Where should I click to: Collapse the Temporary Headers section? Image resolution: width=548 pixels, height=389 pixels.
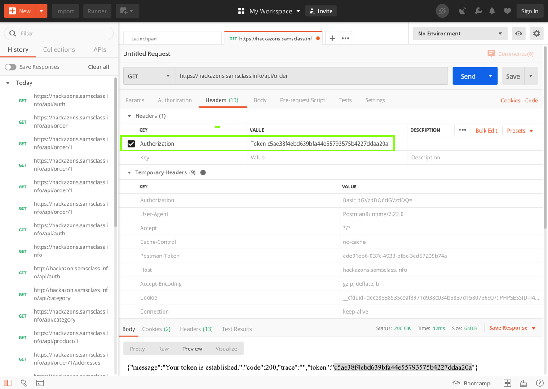129,172
